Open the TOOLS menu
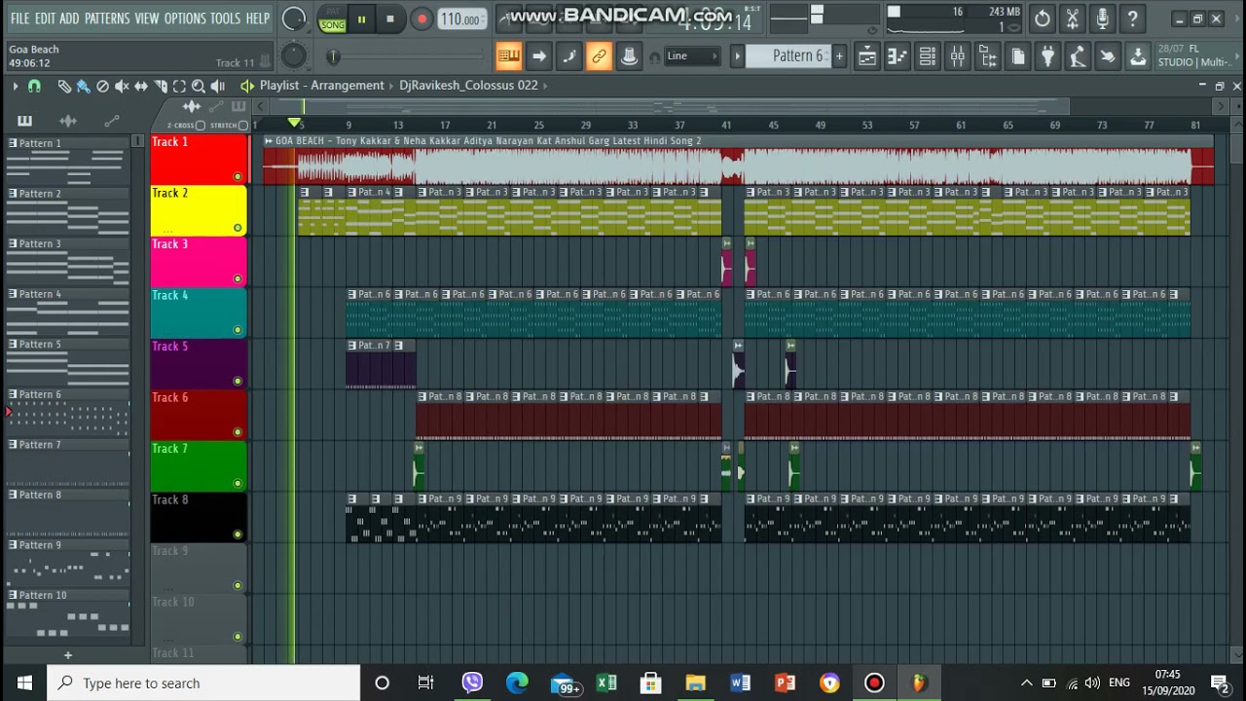This screenshot has width=1246, height=701. tap(226, 18)
